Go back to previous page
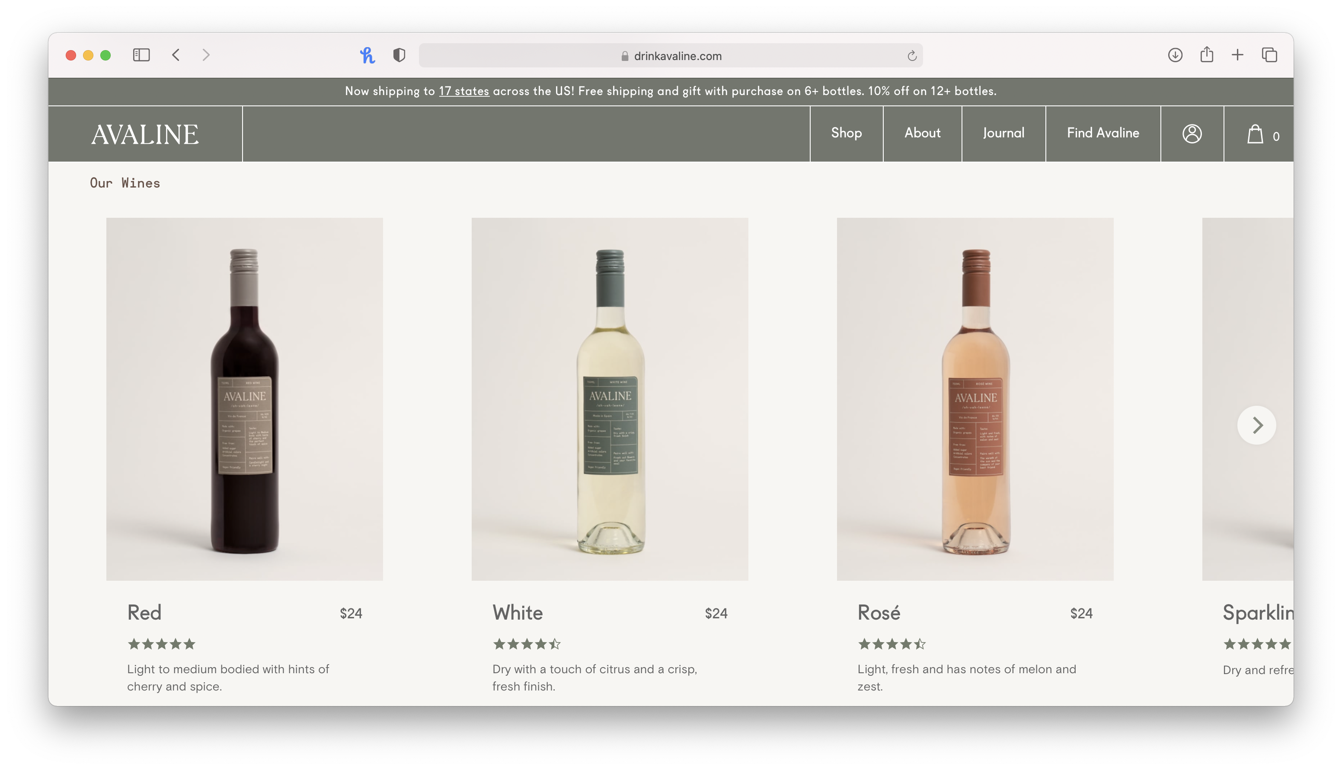 [176, 55]
